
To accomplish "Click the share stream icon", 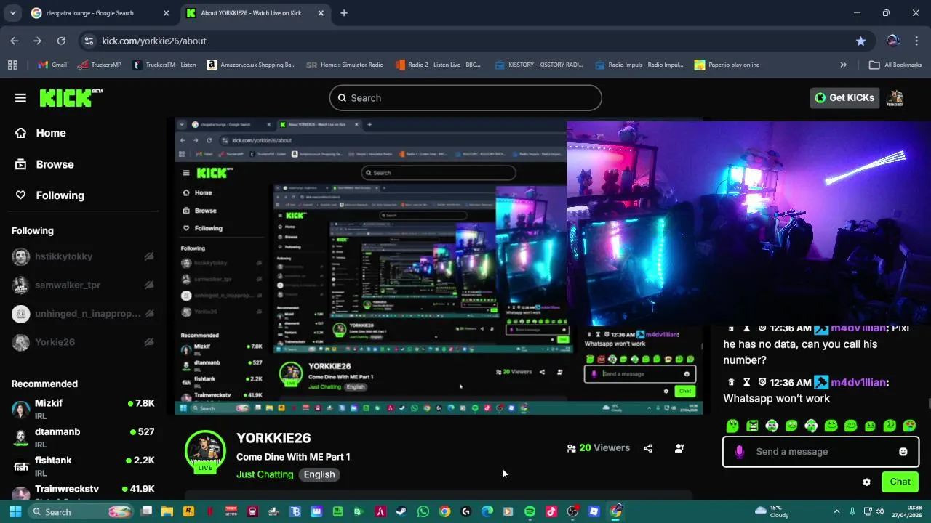I will (648, 448).
